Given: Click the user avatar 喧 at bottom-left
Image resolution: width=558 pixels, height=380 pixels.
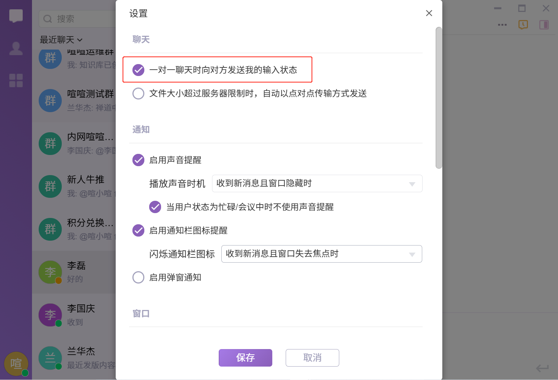Looking at the screenshot, I should [x=16, y=364].
